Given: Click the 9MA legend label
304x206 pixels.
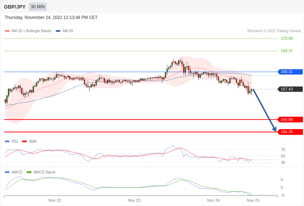Looking at the screenshot, I should tap(33, 142).
